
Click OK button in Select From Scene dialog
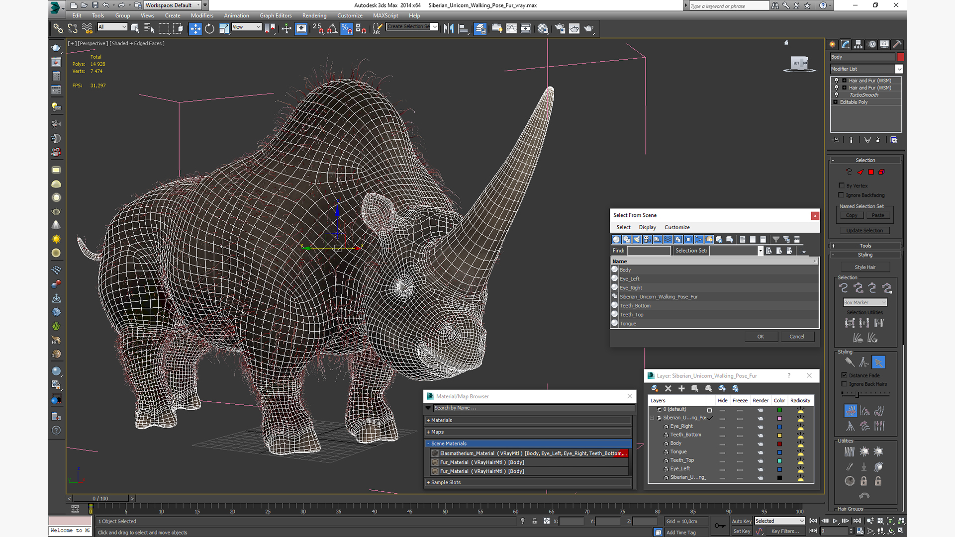760,336
